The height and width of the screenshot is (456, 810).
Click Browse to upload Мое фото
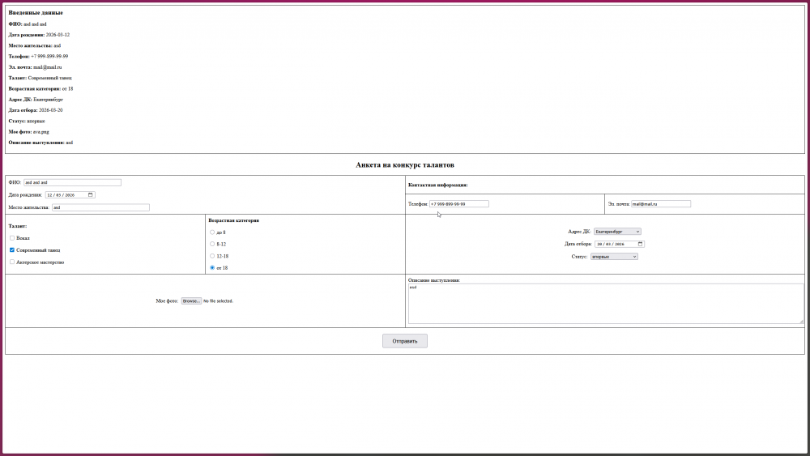click(x=191, y=300)
